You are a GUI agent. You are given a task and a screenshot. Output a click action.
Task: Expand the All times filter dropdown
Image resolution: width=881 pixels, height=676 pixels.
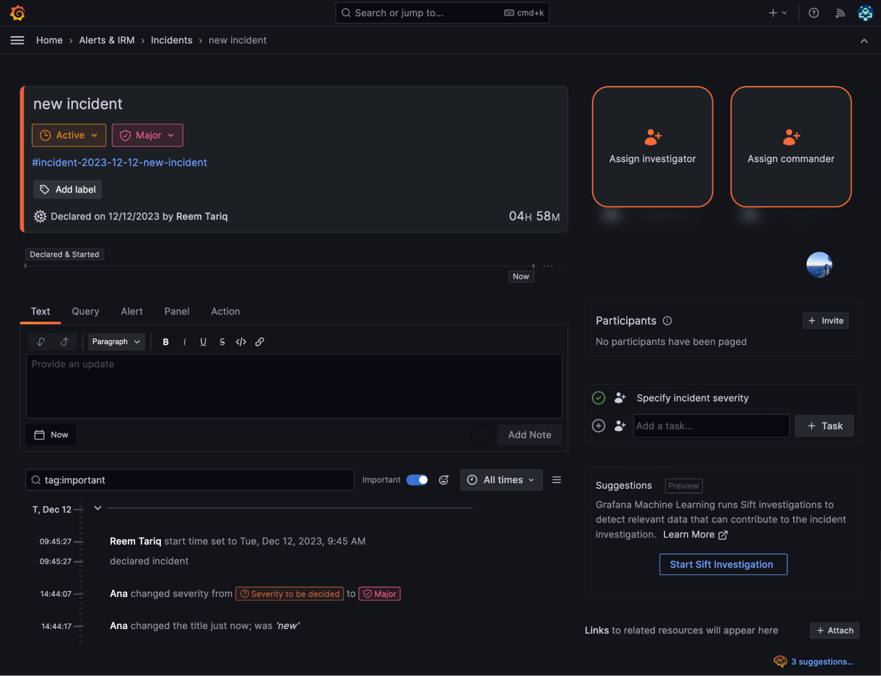pos(501,480)
